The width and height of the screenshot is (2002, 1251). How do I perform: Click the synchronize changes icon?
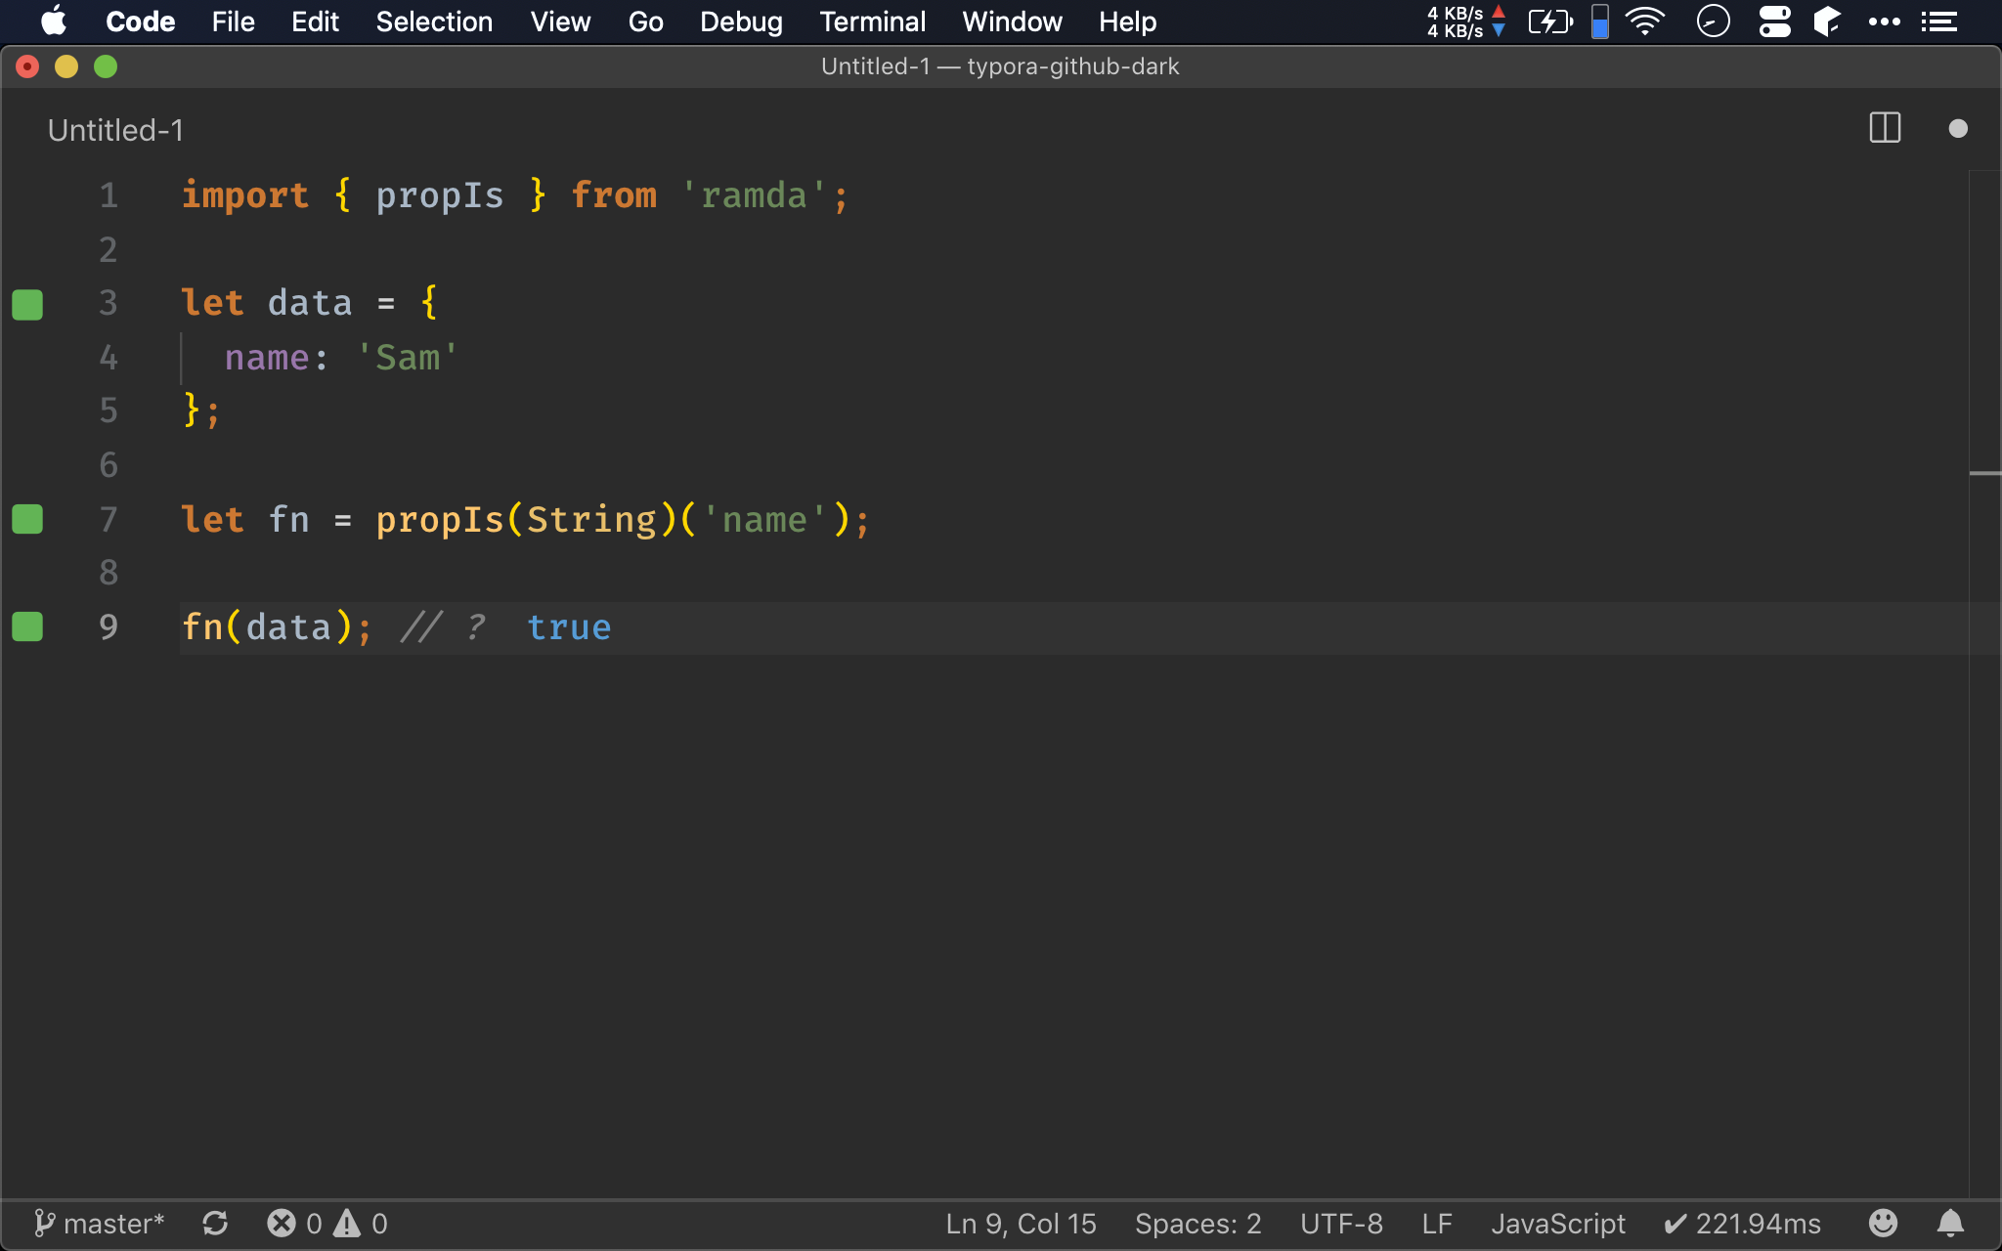(215, 1224)
